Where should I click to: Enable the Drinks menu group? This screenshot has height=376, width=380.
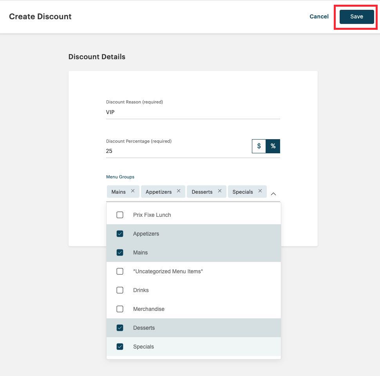pos(120,290)
